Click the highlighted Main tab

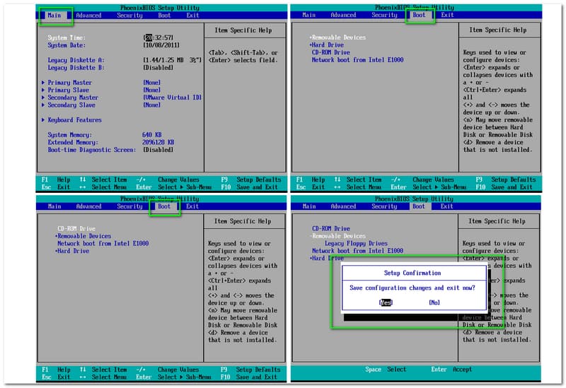54,15
